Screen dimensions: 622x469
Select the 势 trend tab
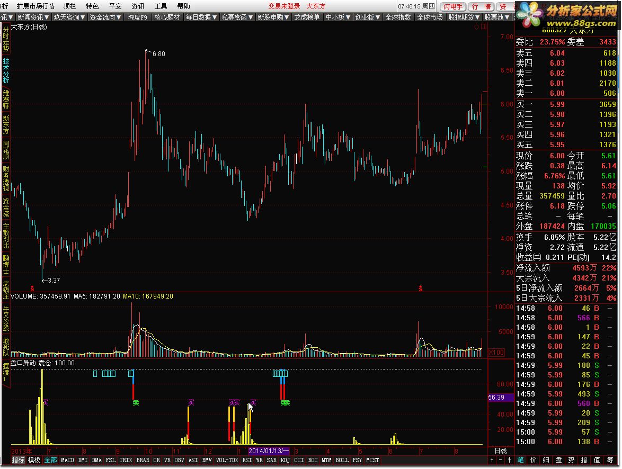571,460
